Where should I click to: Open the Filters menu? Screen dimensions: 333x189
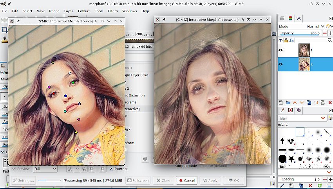coord(112,11)
